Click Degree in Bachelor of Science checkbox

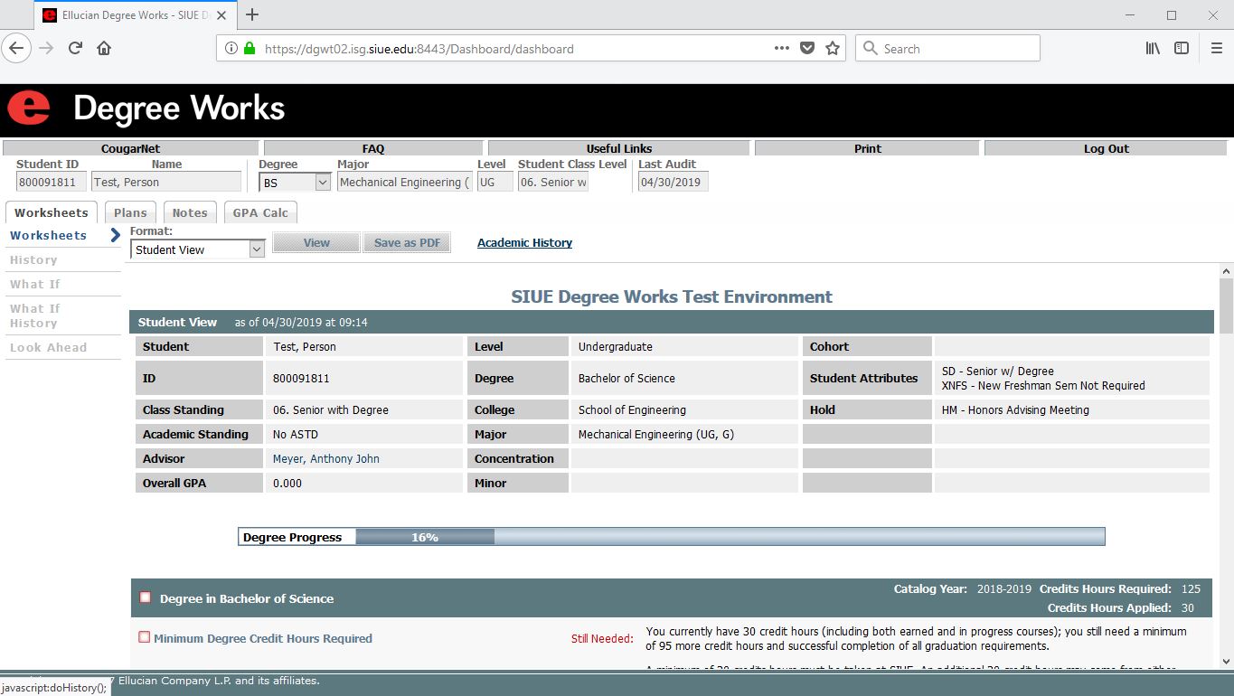[146, 597]
